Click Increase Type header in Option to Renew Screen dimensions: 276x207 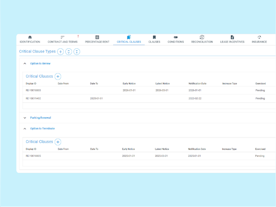230,83
